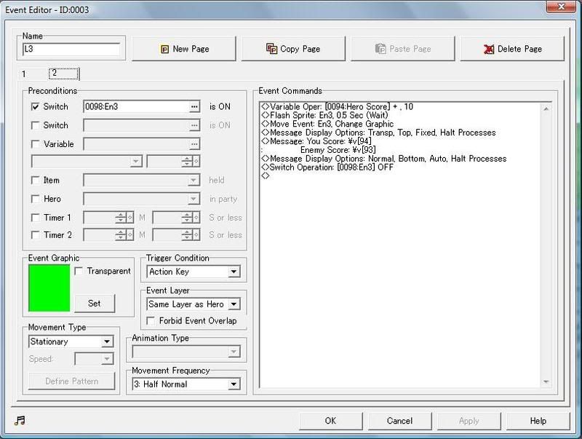
Task: Click the Help button
Action: coord(538,421)
